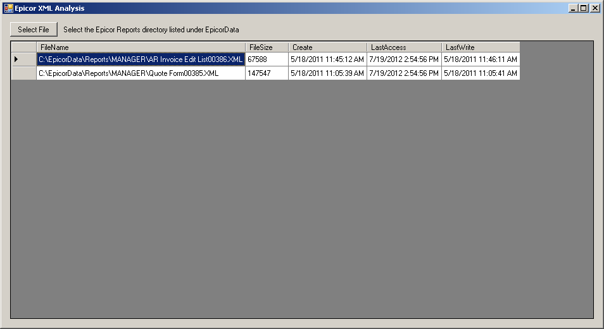Click LastAccess cell of AR Invoice row
The width and height of the screenshot is (604, 329).
404,59
